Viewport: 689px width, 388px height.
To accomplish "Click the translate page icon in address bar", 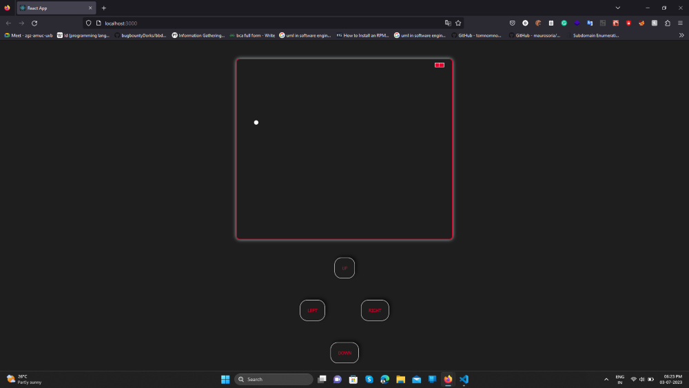I will (x=448, y=23).
